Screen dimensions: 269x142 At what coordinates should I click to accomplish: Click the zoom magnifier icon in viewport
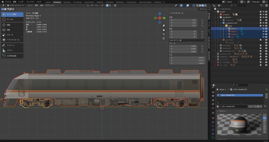[164, 26]
